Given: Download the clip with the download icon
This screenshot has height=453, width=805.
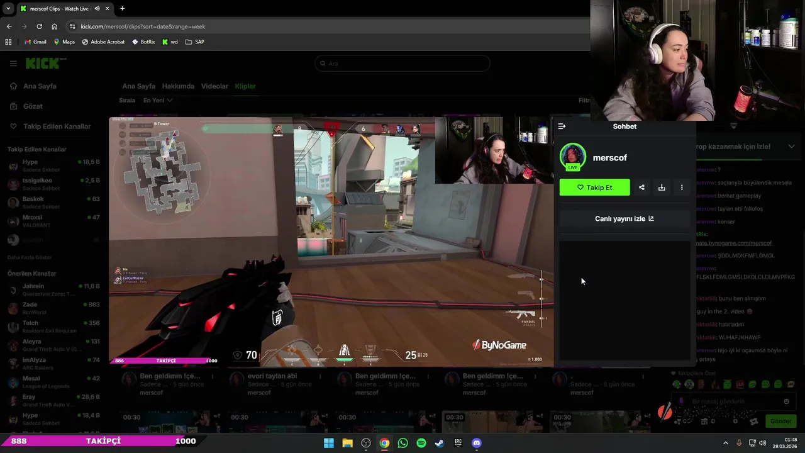Looking at the screenshot, I should 662,187.
